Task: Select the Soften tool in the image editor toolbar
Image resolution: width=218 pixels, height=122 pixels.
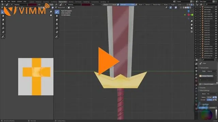Action: pos(3,16)
